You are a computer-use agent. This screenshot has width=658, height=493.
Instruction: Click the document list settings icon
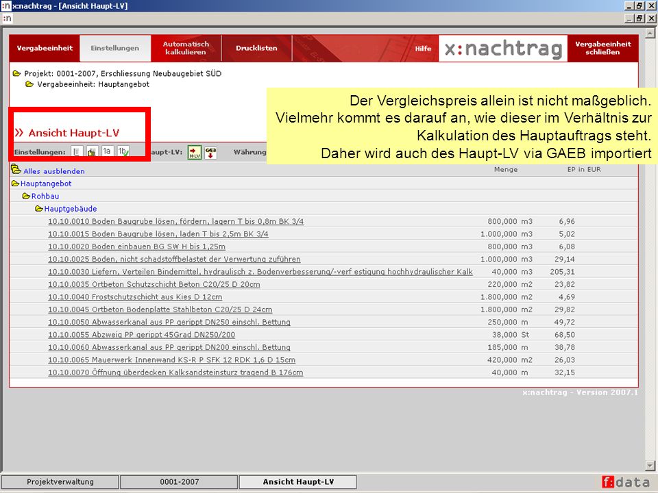(x=76, y=152)
